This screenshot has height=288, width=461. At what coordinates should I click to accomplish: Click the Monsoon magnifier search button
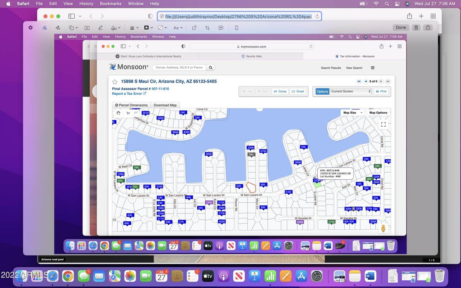[211, 67]
